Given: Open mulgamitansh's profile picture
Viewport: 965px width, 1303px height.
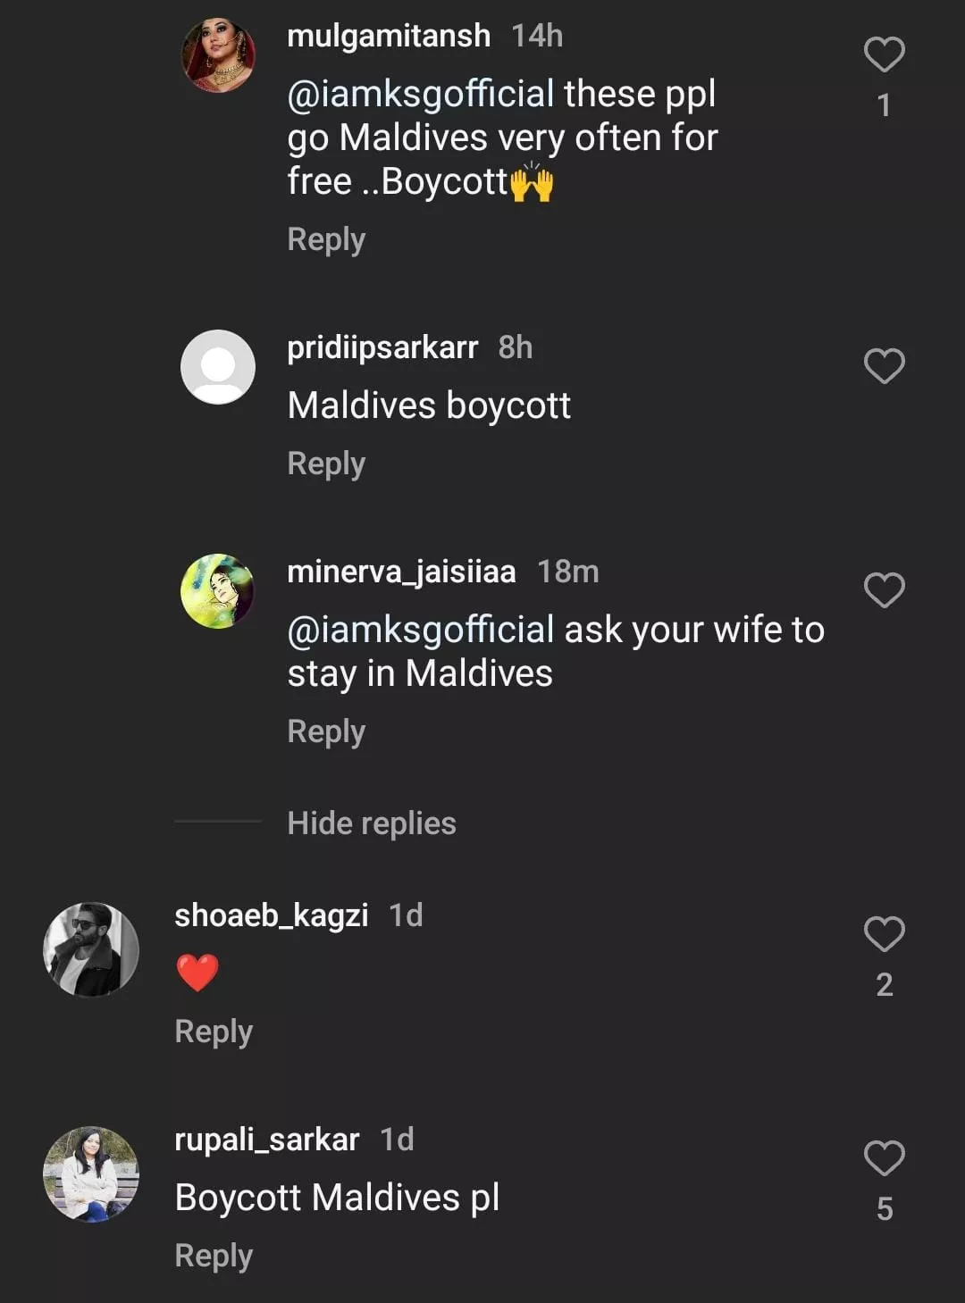Looking at the screenshot, I should click(x=218, y=54).
